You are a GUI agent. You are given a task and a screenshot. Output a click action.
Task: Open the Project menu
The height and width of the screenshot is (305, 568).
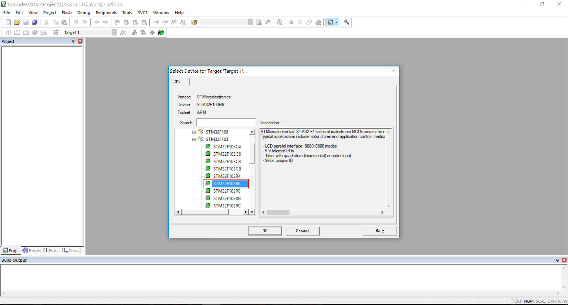[x=50, y=13]
